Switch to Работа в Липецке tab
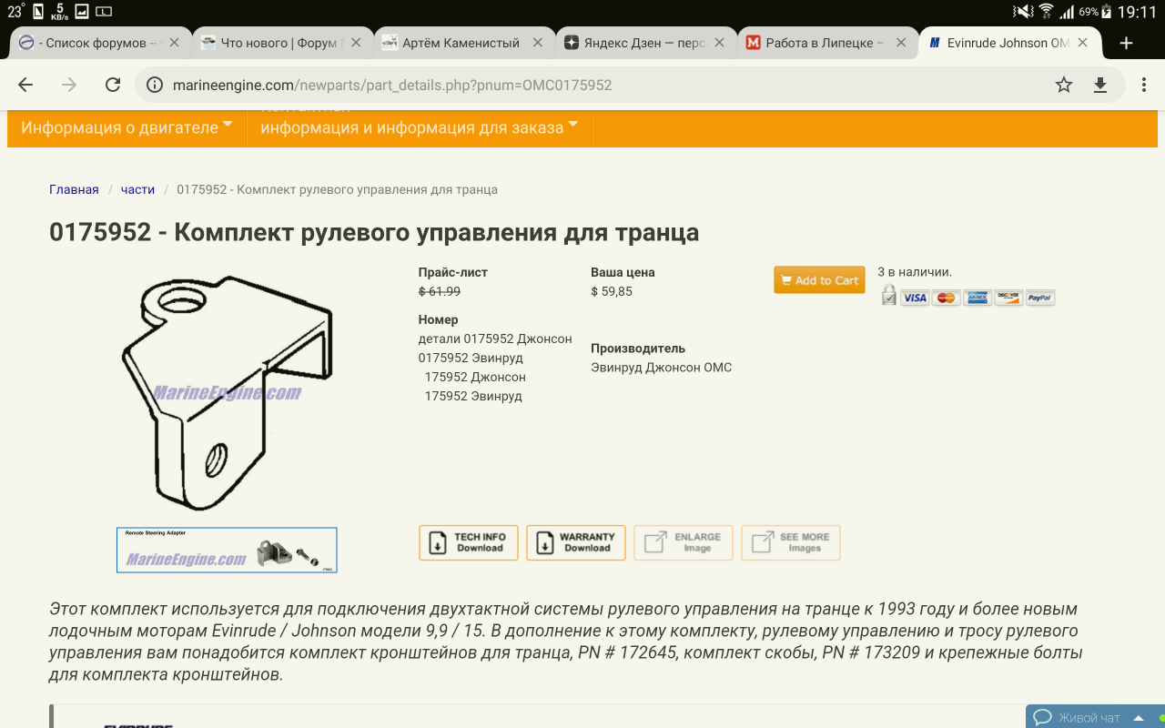The height and width of the screenshot is (728, 1165). click(x=818, y=43)
